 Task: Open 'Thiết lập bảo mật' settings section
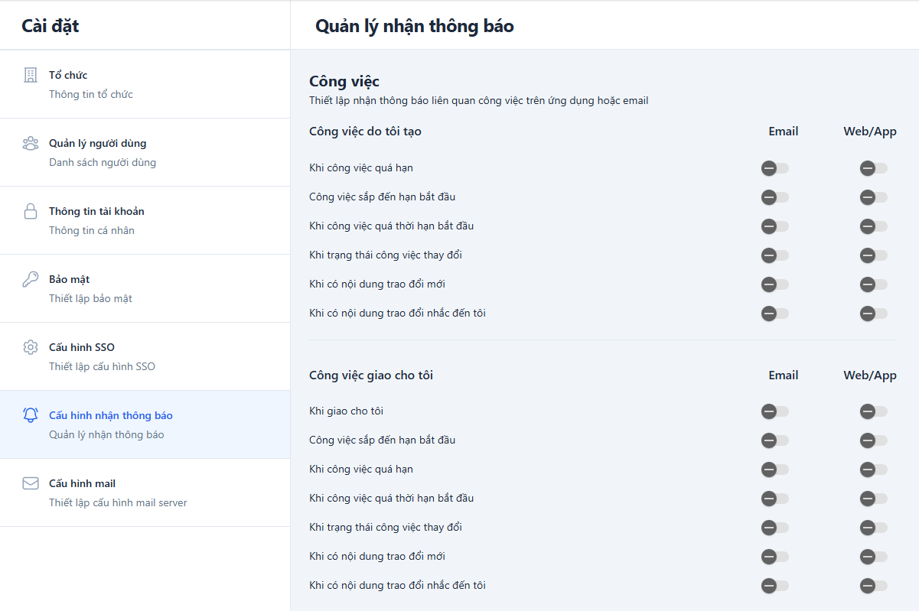click(x=90, y=298)
